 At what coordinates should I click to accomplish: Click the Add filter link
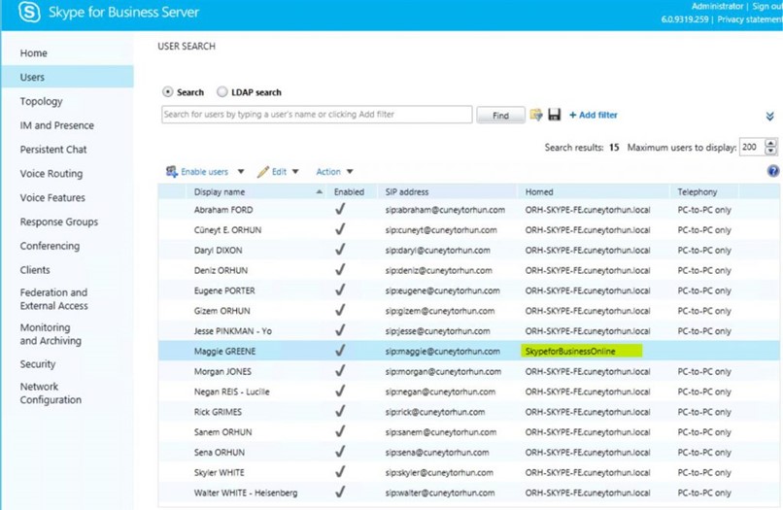pyautogui.click(x=594, y=115)
